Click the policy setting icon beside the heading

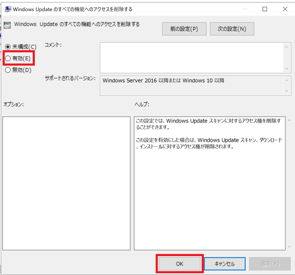[7, 25]
